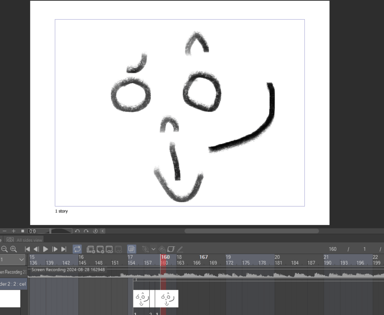
Task: Zoom out the timeline scale
Action: coord(4,249)
